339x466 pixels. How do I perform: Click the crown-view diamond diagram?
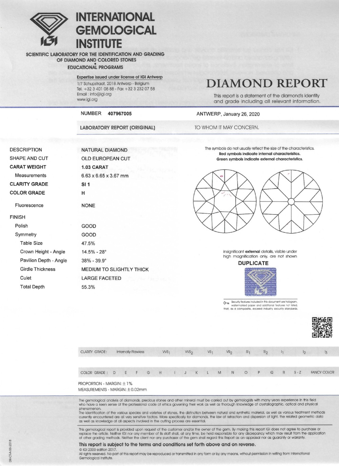(x=224, y=201)
